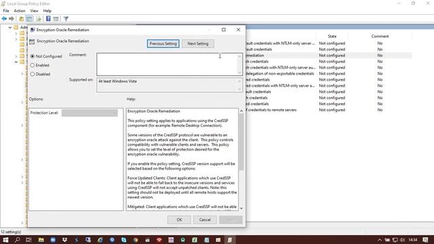
Task: Click the taskbar clock showing 14:34
Action: [x=413, y=240]
